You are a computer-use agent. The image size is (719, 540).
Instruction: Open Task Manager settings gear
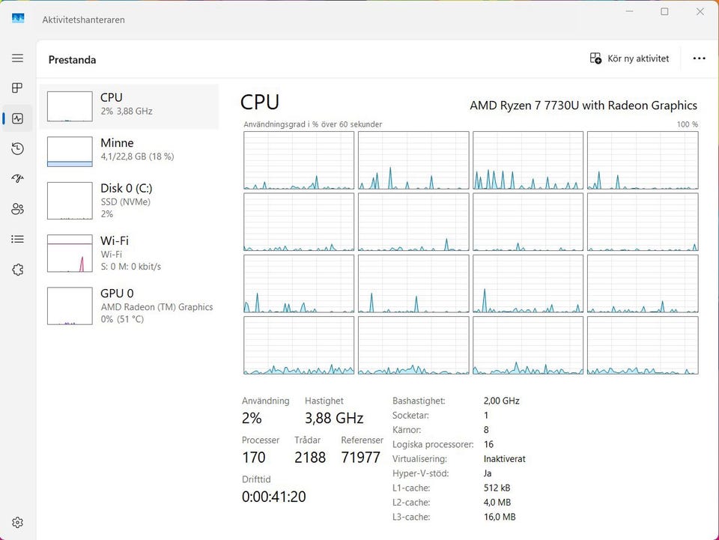[x=17, y=522]
